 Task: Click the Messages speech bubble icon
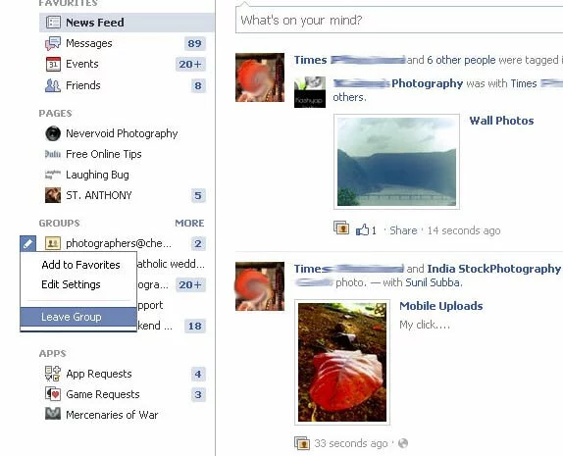pyautogui.click(x=53, y=43)
